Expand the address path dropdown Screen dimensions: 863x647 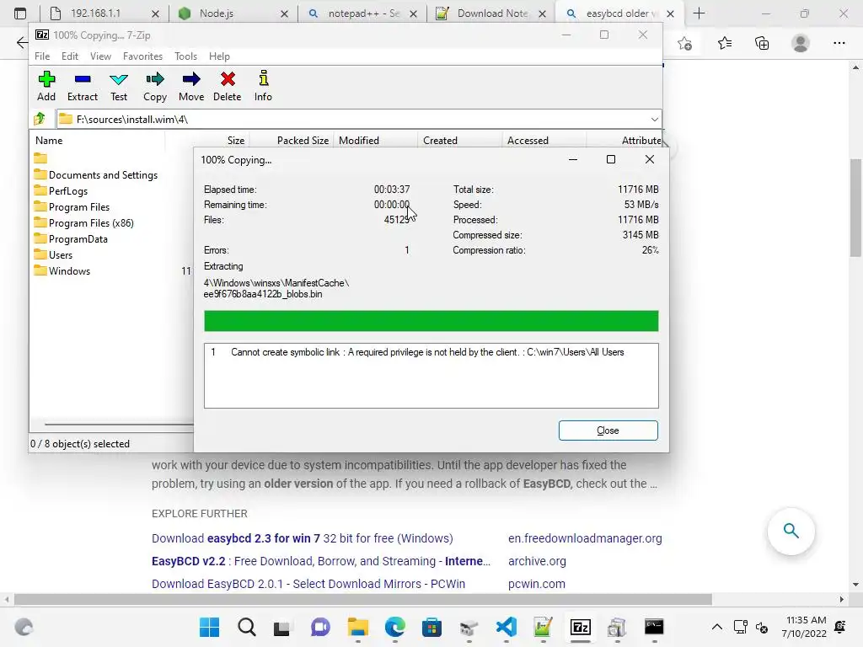(654, 120)
